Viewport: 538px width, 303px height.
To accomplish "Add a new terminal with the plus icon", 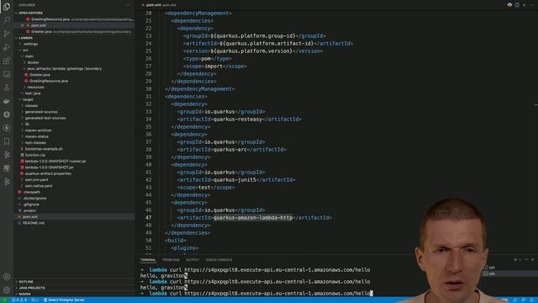I will 515,260.
